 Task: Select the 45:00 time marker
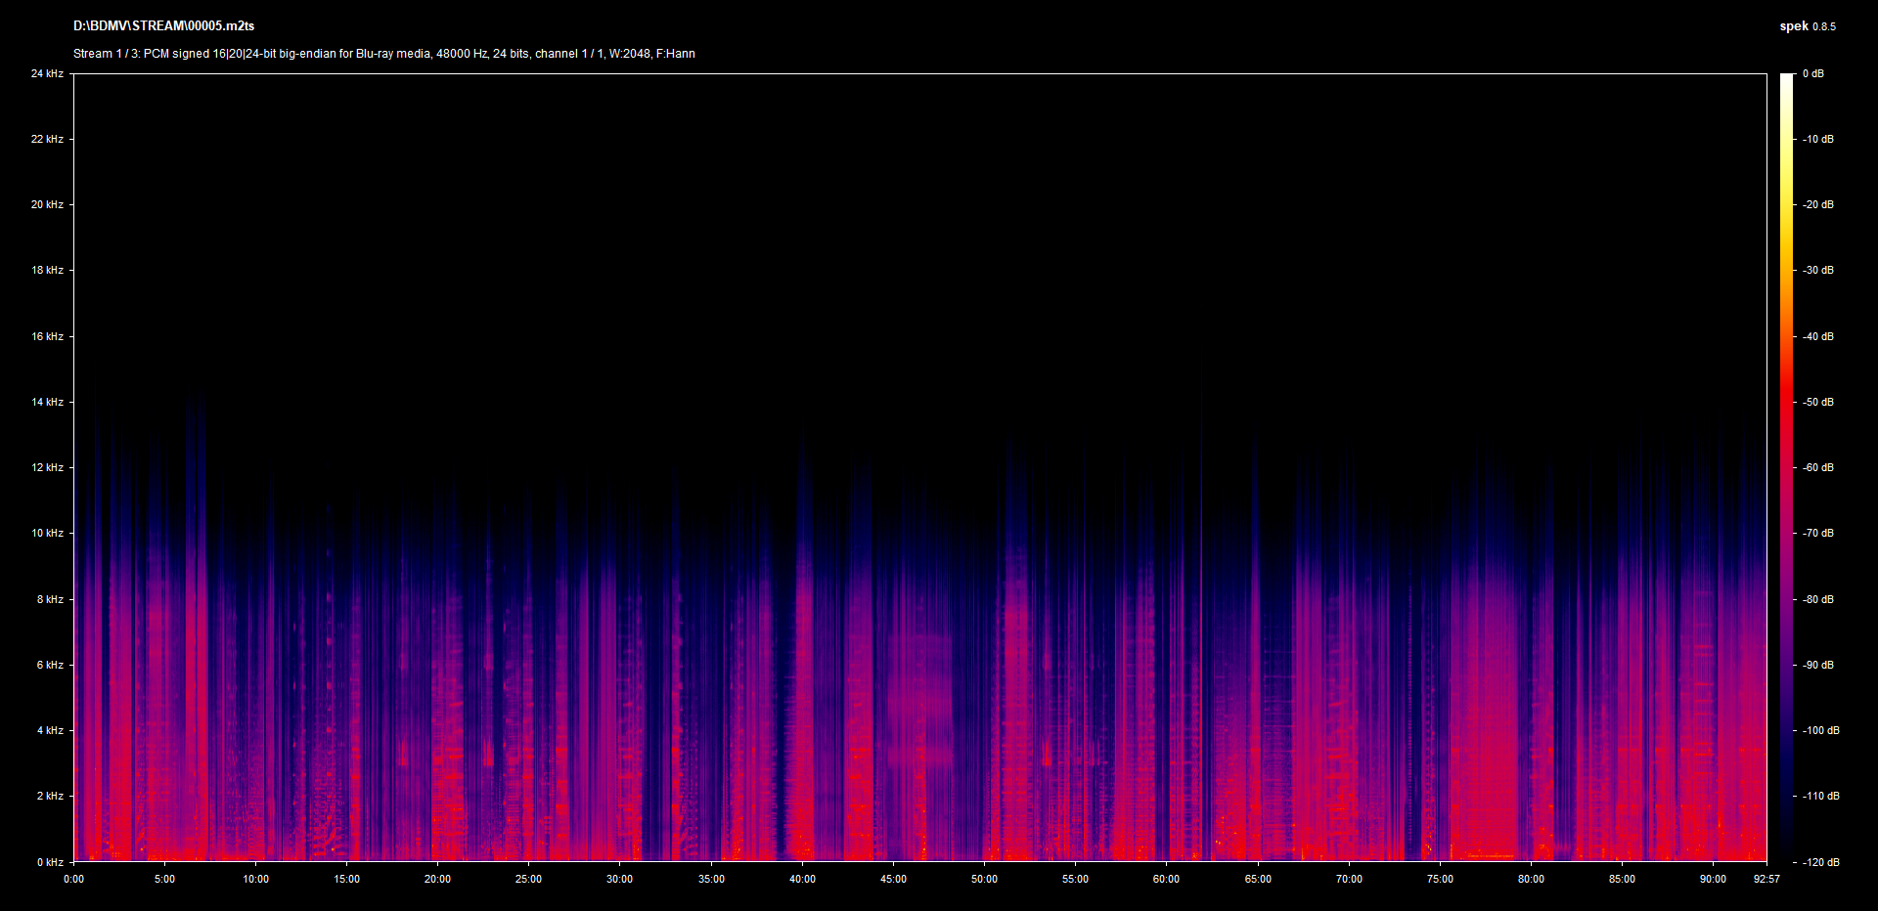point(893,879)
